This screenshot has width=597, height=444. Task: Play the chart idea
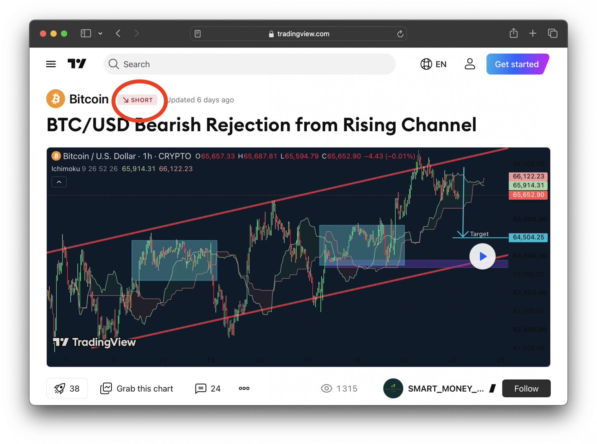(483, 256)
